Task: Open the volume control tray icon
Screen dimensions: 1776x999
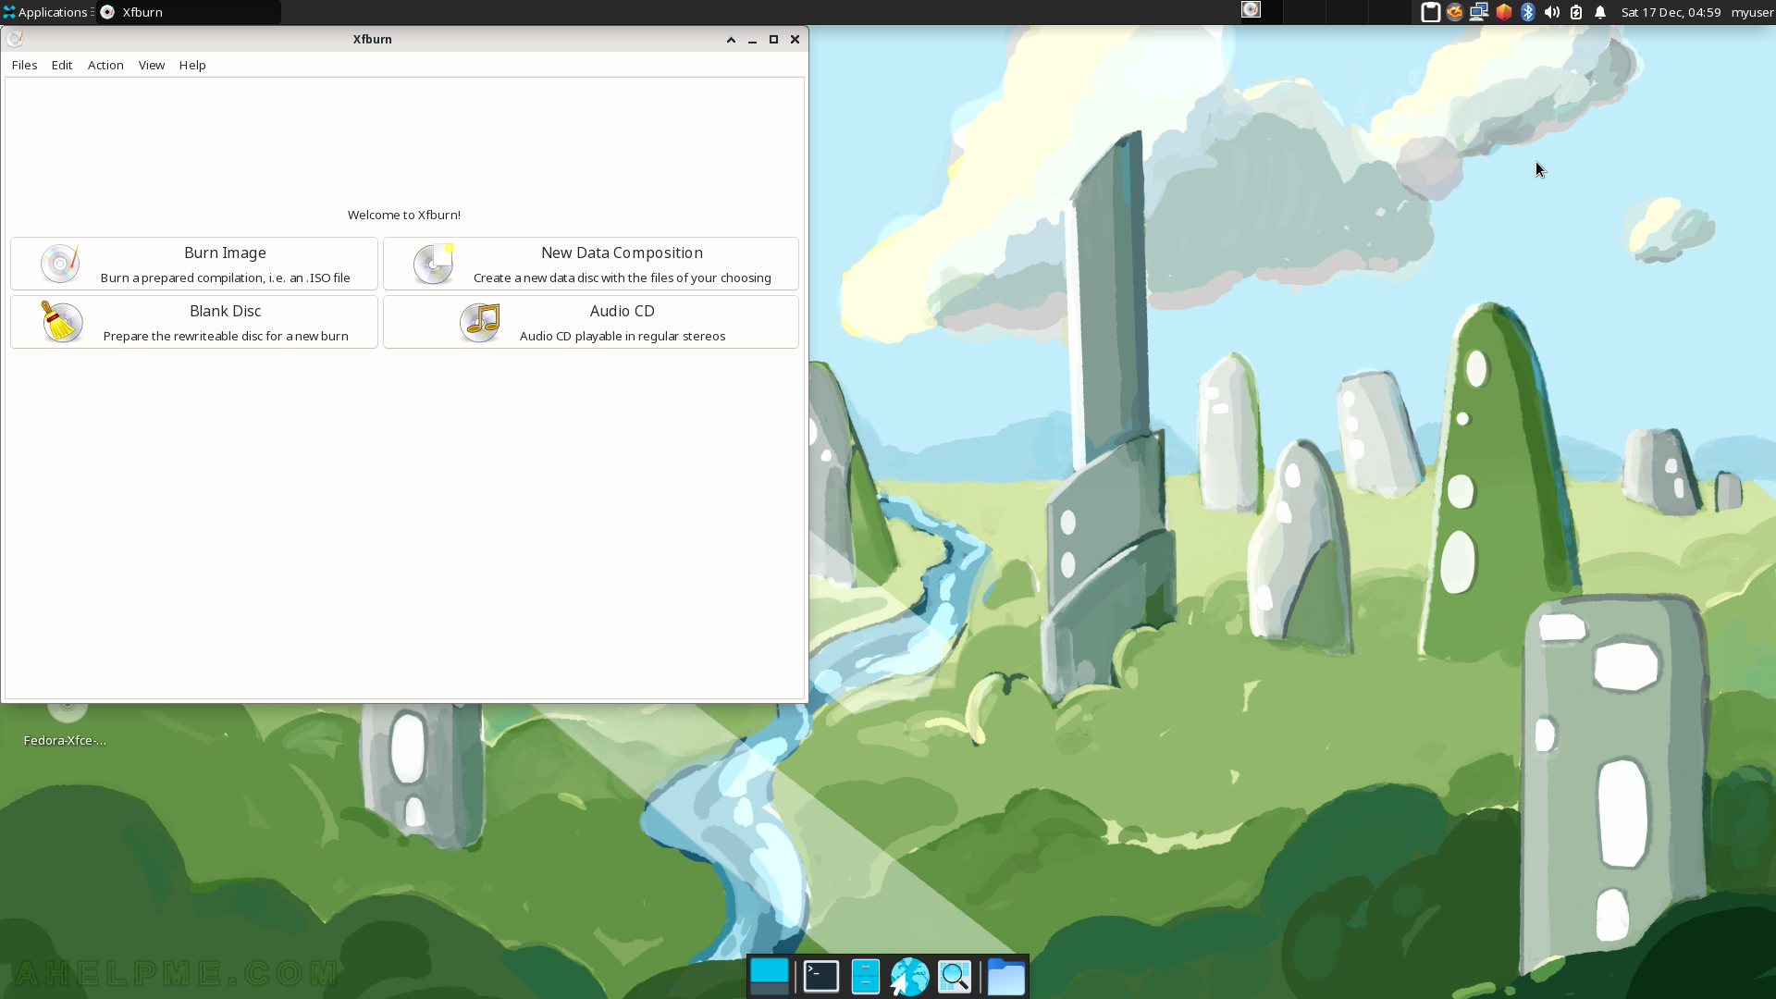Action: click(1552, 12)
